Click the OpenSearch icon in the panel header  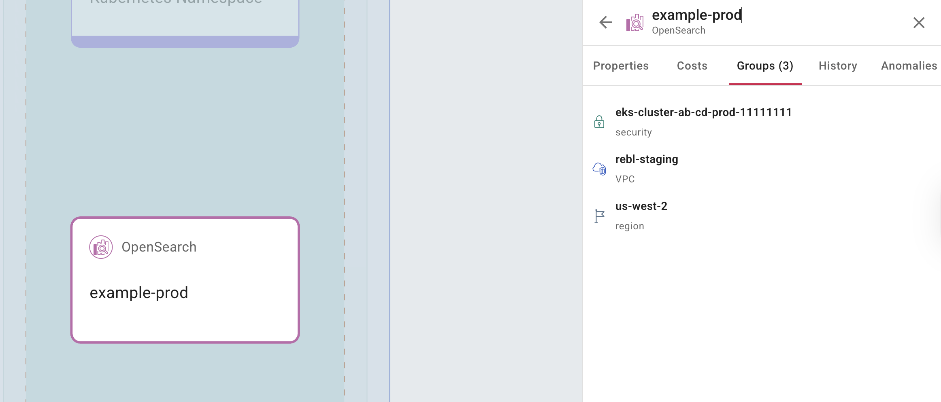pyautogui.click(x=634, y=22)
